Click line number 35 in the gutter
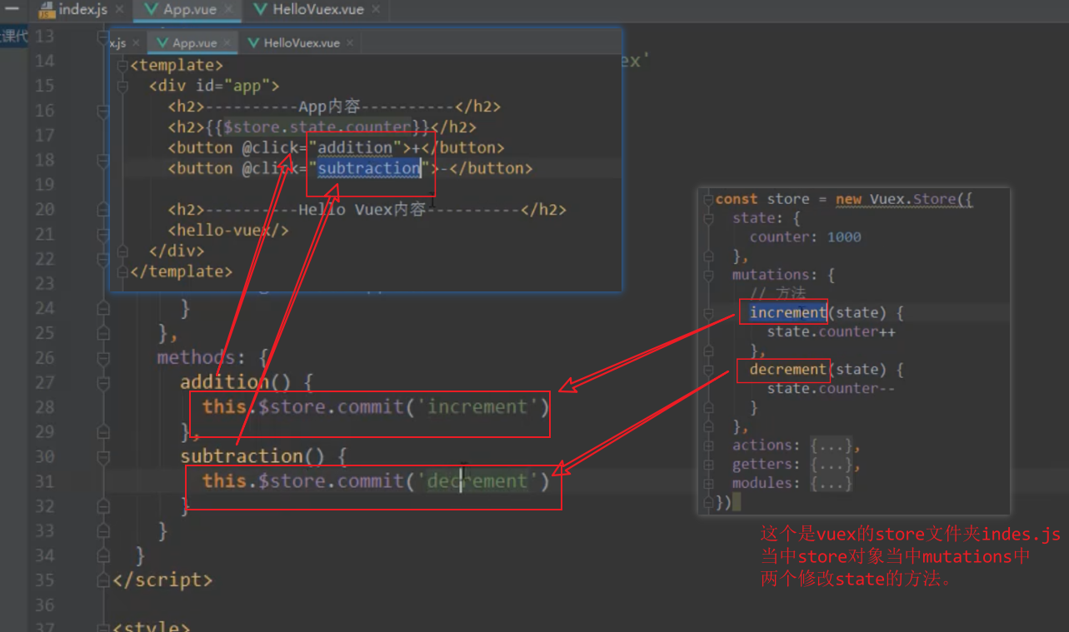This screenshot has width=1069, height=632. 44,580
